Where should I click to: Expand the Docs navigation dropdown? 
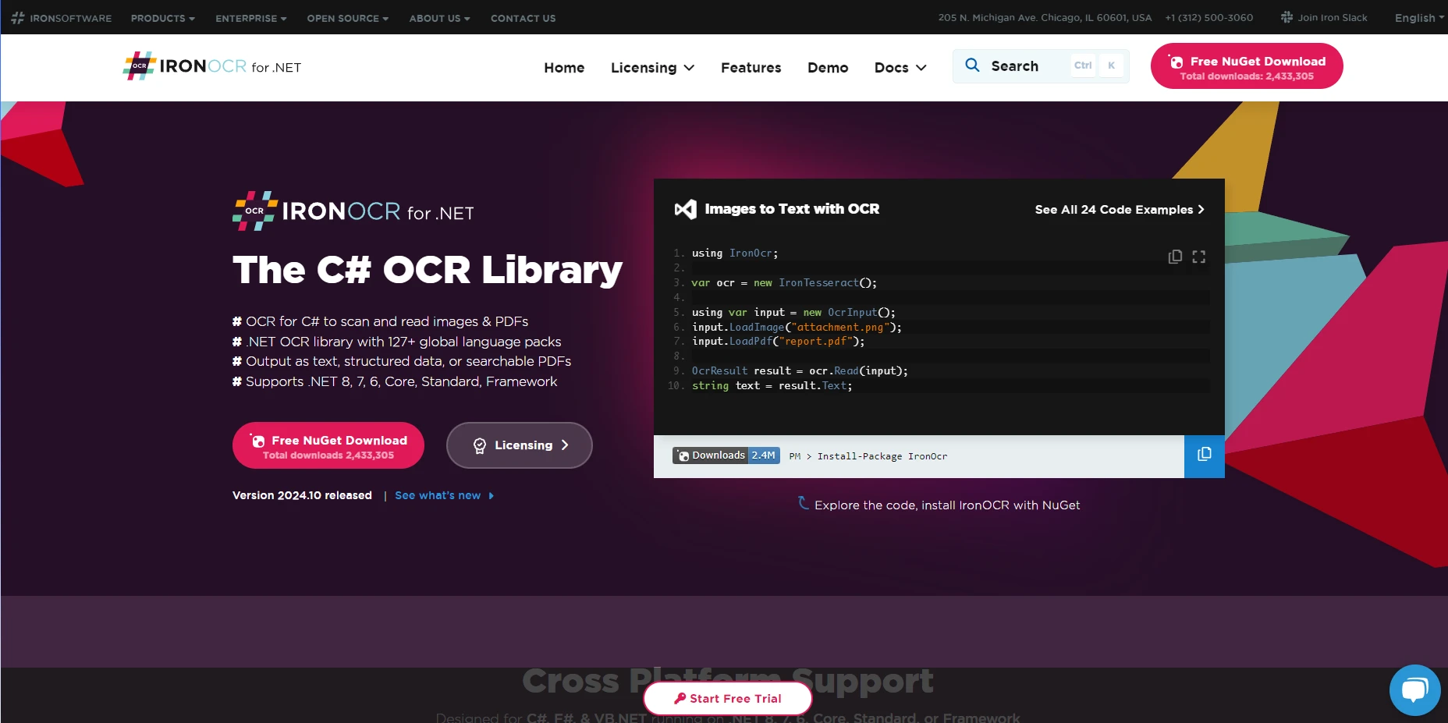(900, 68)
